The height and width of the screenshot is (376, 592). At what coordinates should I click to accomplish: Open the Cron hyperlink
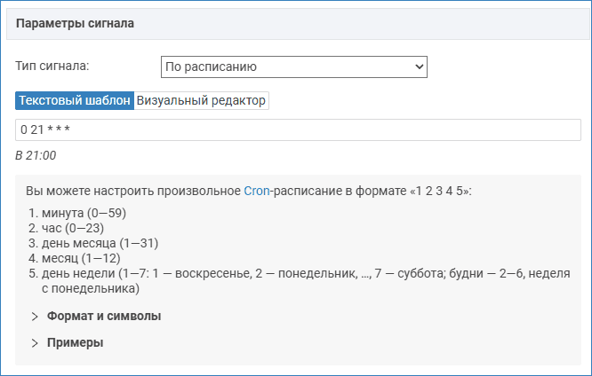click(x=257, y=191)
